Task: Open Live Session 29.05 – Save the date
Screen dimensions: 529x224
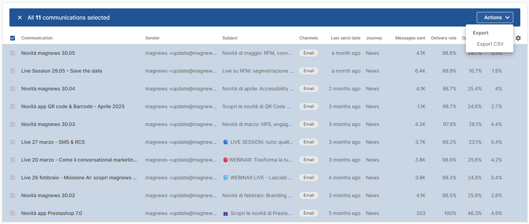Action: [62, 71]
